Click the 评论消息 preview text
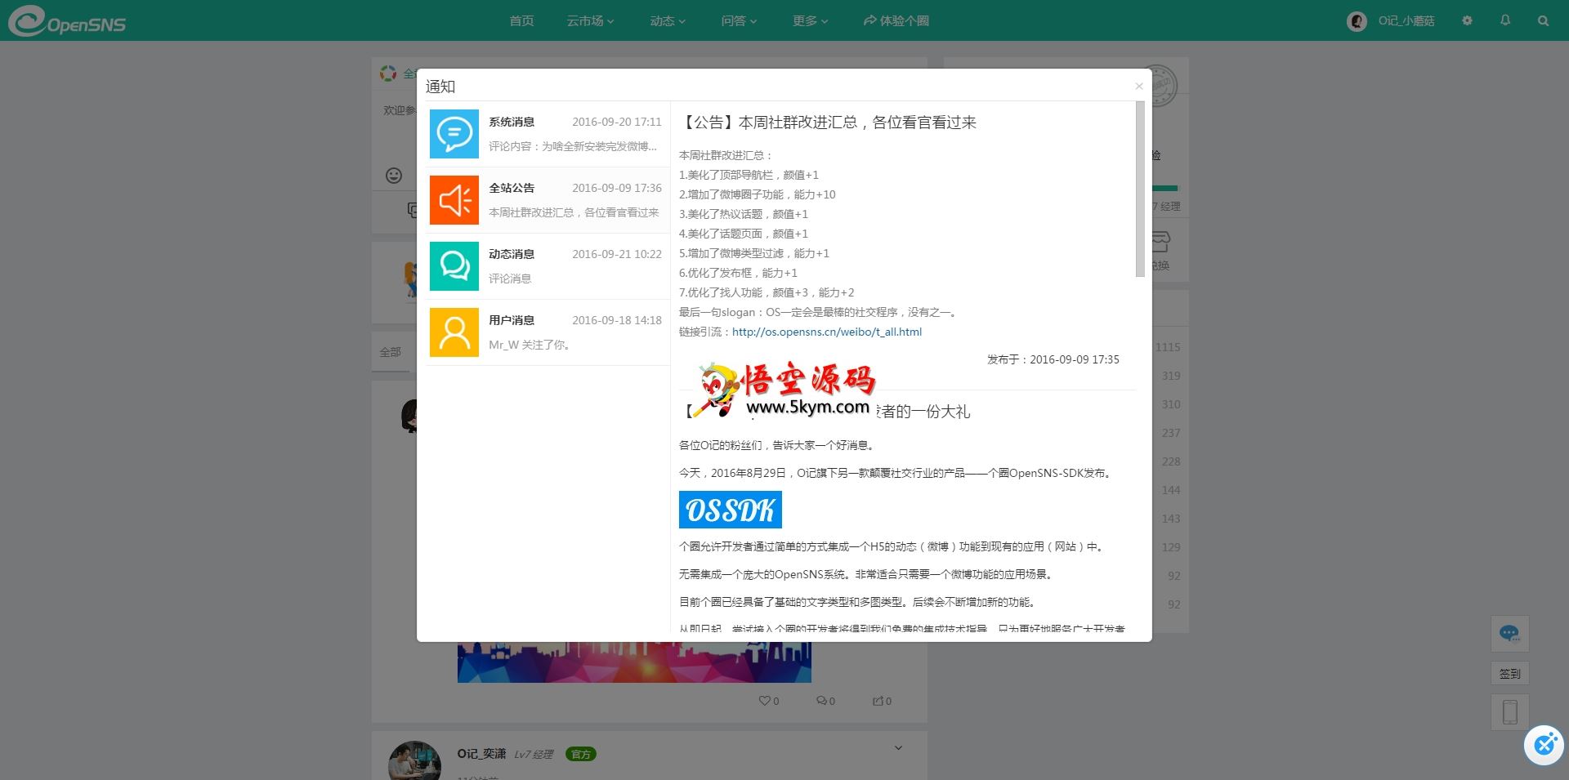Screen dimensions: 1569x780 [x=510, y=279]
